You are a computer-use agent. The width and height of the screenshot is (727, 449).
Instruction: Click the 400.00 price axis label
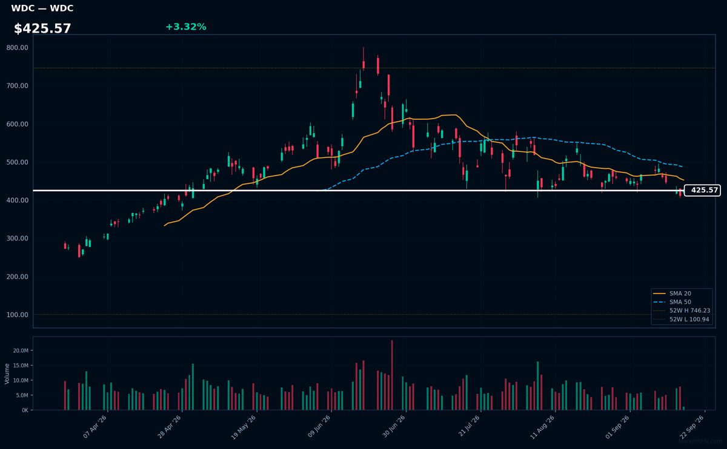[x=18, y=200]
